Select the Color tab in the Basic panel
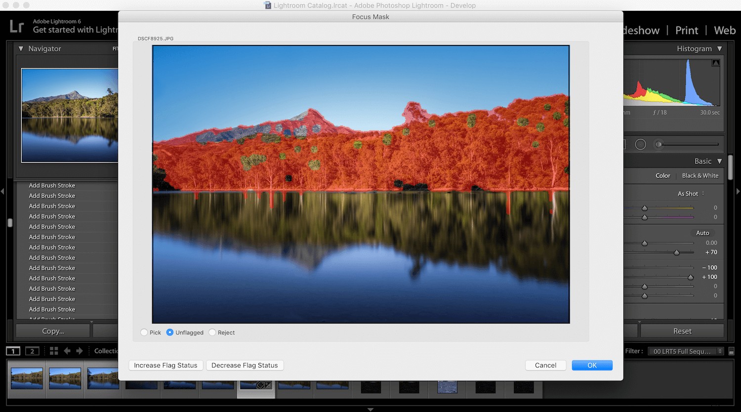The height and width of the screenshot is (412, 741). [x=663, y=175]
